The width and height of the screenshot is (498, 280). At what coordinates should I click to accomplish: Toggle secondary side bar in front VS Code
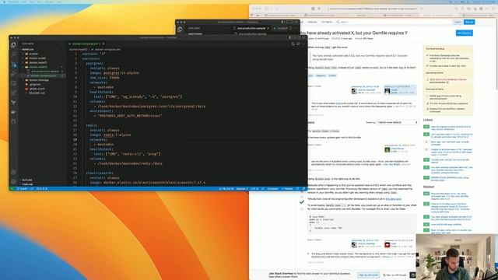point(299,37)
